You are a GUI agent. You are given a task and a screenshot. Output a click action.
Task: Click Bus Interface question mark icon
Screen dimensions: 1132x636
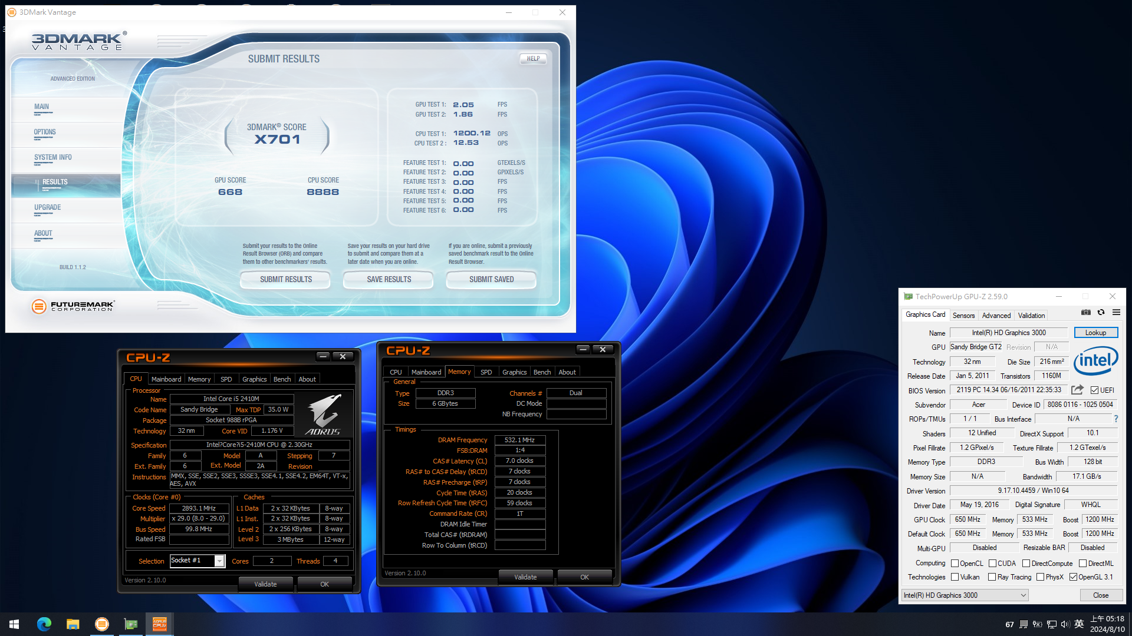pyautogui.click(x=1115, y=419)
